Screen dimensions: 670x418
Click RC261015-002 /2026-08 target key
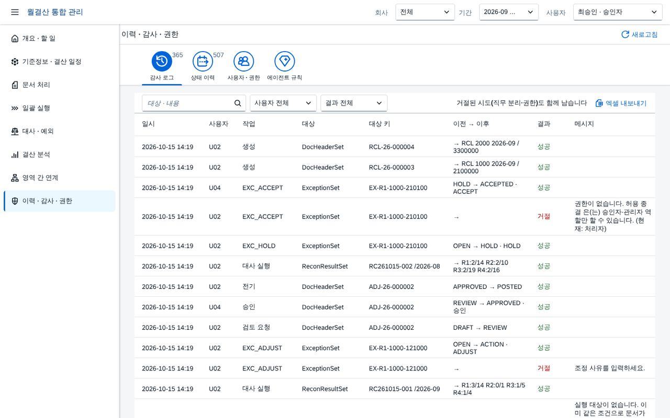pos(405,266)
